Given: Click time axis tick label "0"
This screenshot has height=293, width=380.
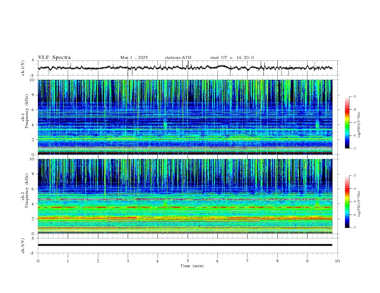Looking at the screenshot, I should pyautogui.click(x=38, y=261).
